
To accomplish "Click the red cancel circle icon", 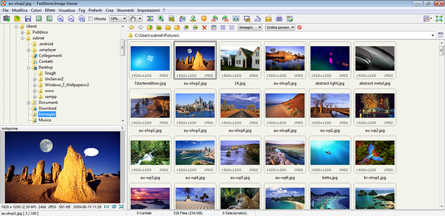I will click(x=299, y=28).
